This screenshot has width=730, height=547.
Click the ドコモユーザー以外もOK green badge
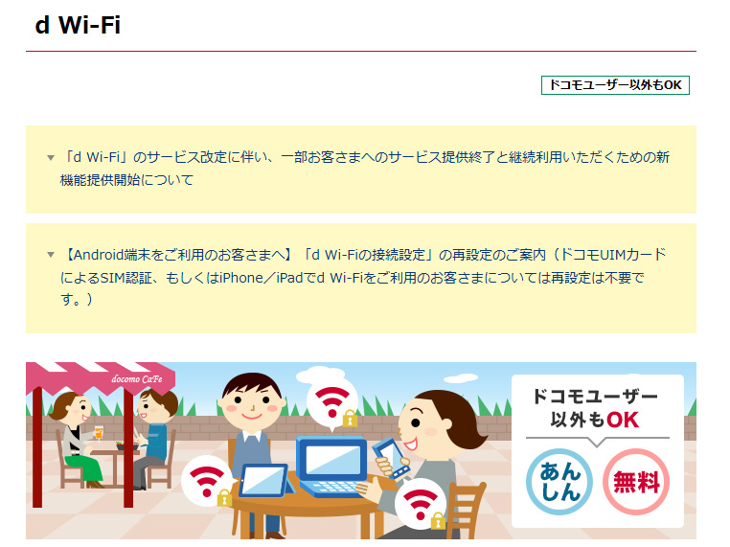615,85
